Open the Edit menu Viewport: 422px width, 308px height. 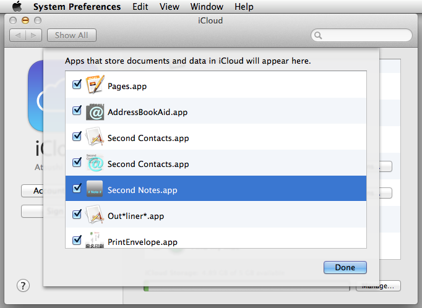140,6
